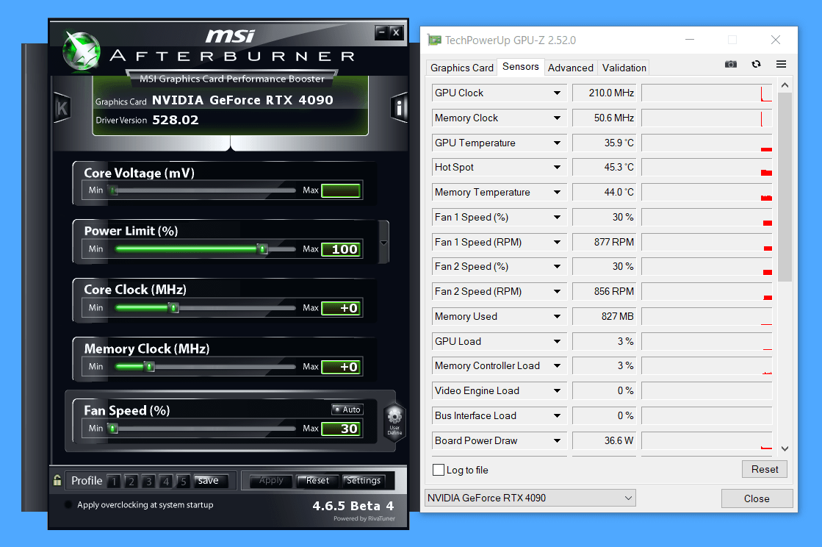Open the Fan 2 Speed (%) dropdown

[557, 266]
